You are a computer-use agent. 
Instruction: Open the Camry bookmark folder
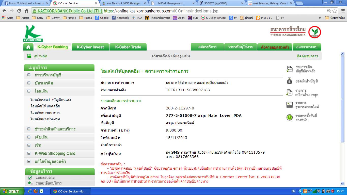(x=53, y=18)
